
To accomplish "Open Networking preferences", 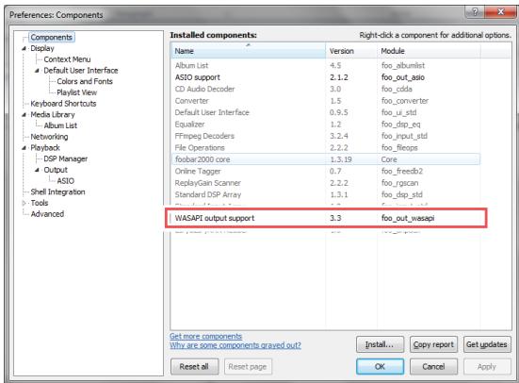I will pyautogui.click(x=49, y=137).
